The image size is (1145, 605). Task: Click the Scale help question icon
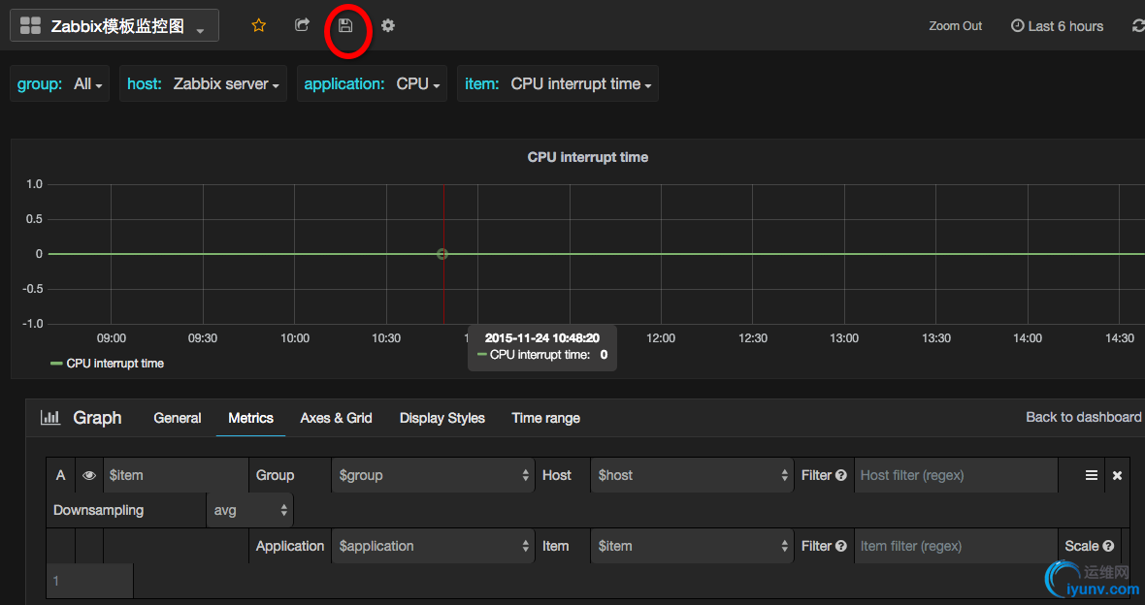click(1107, 546)
